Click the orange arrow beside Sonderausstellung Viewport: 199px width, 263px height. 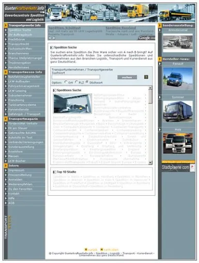(160, 25)
